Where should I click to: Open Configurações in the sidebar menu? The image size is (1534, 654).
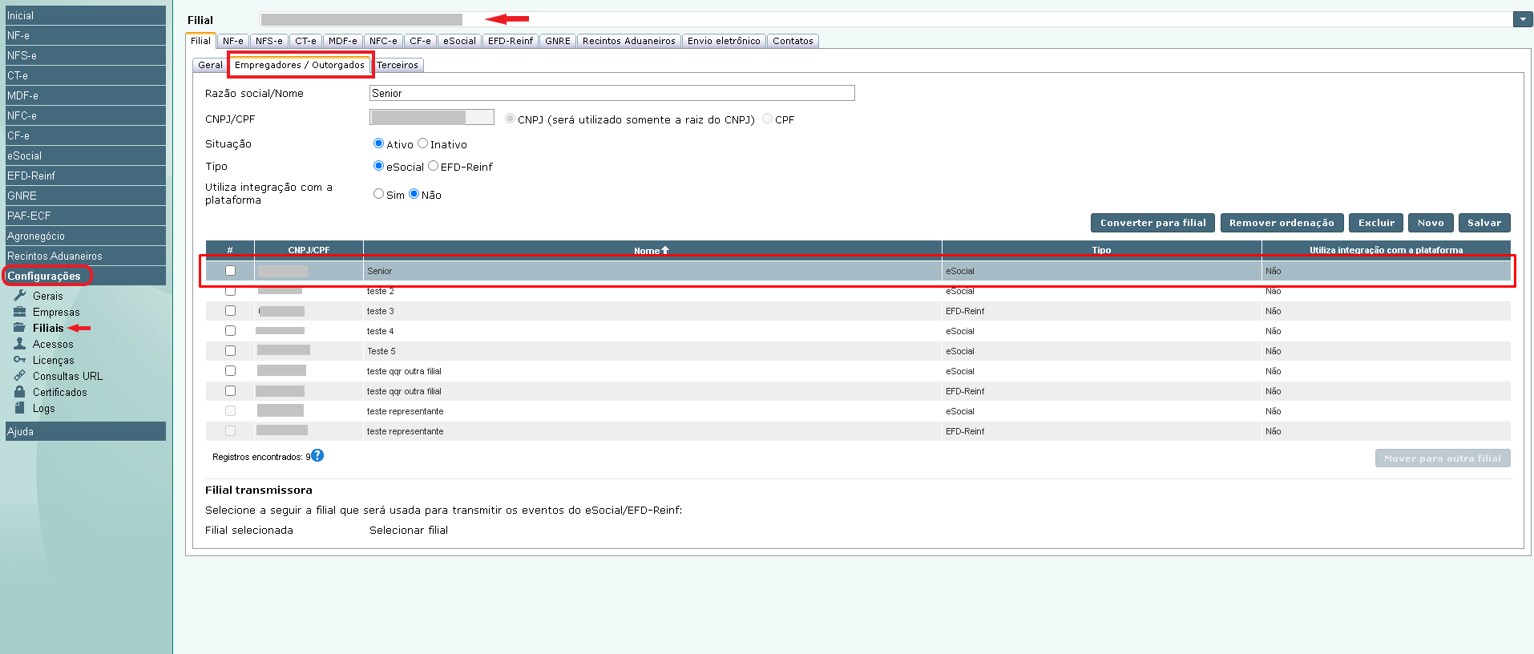coord(86,276)
